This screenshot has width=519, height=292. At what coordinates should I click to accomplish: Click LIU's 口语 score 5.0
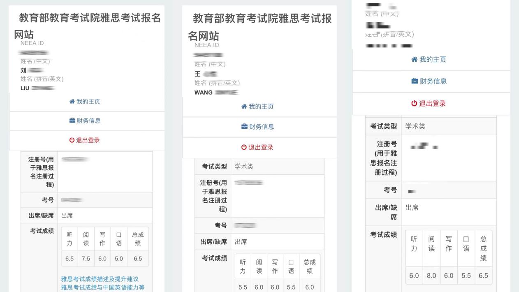119,259
